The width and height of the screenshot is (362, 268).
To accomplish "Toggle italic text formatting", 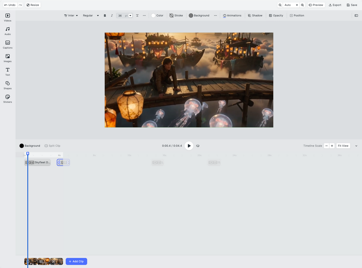I will (112, 15).
